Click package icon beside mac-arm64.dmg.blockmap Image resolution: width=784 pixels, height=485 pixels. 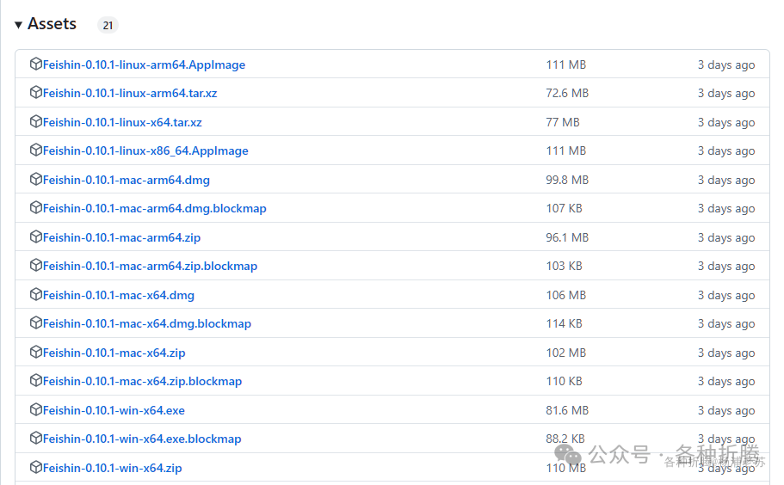36,207
